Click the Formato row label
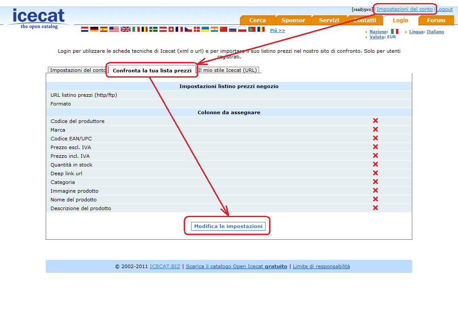This screenshot has height=313, width=458. click(61, 104)
